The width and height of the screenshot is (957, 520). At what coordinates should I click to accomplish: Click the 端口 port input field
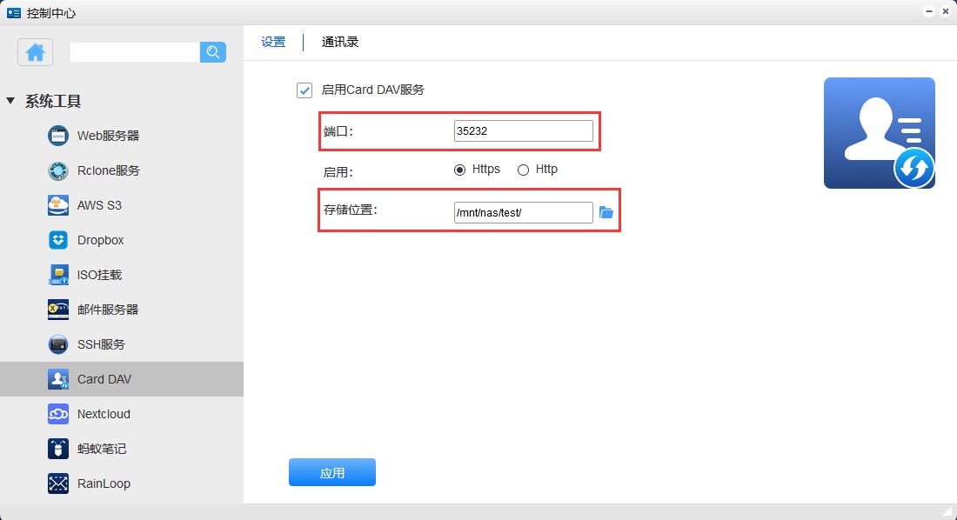[x=522, y=130]
